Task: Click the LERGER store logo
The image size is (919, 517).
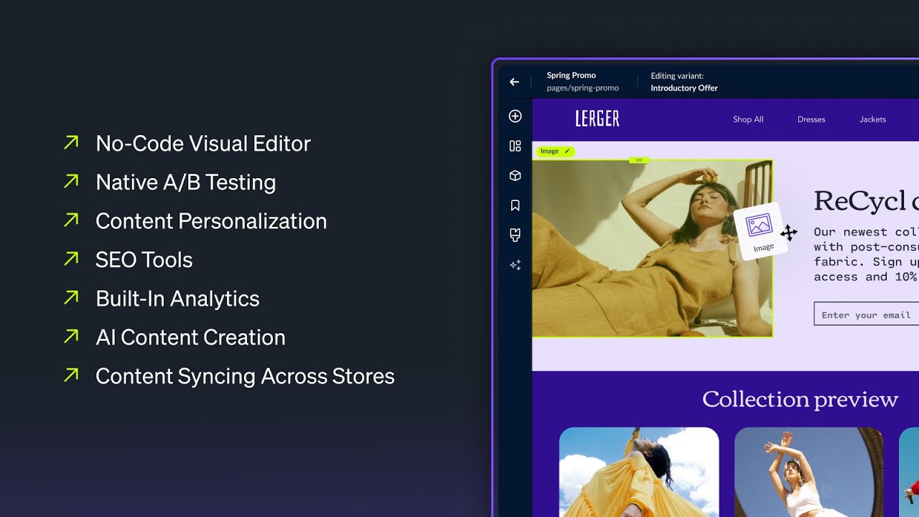Action: (597, 118)
